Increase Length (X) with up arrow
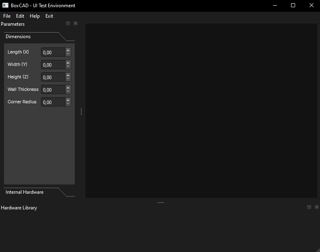Viewport: 320px width, 252px height. tap(68, 50)
